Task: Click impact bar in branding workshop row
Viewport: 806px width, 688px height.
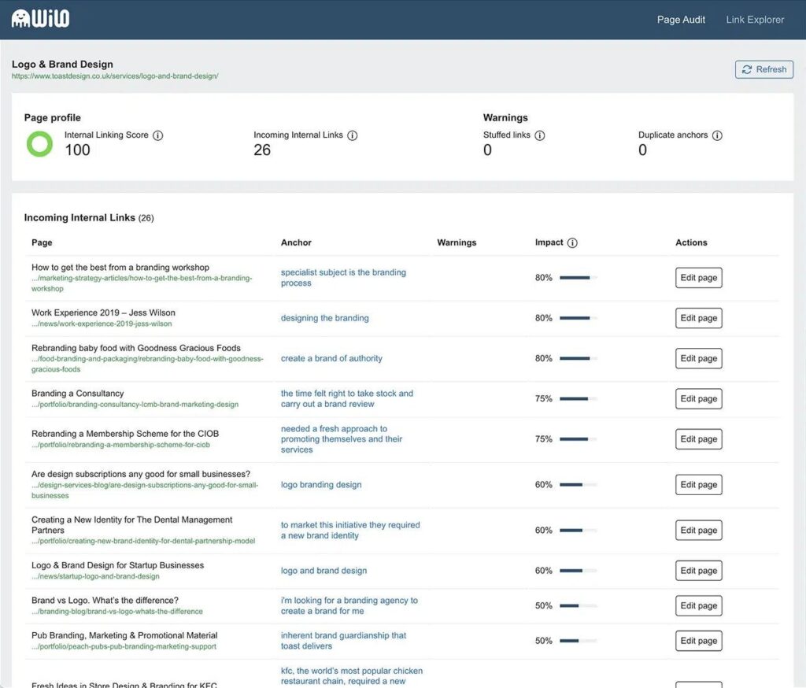Action: click(579, 278)
